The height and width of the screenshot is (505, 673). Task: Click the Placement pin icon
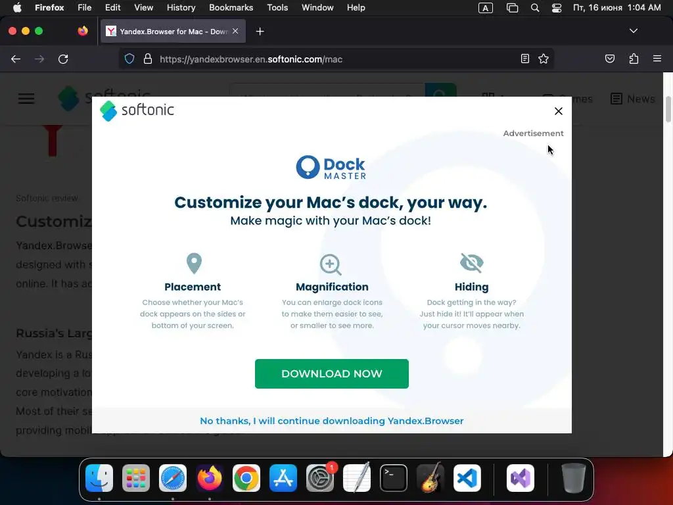(194, 263)
